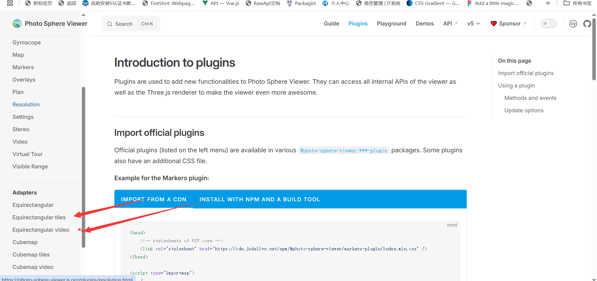Open Equirectangular tiles adapter
This screenshot has width=597, height=281.
(x=39, y=217)
